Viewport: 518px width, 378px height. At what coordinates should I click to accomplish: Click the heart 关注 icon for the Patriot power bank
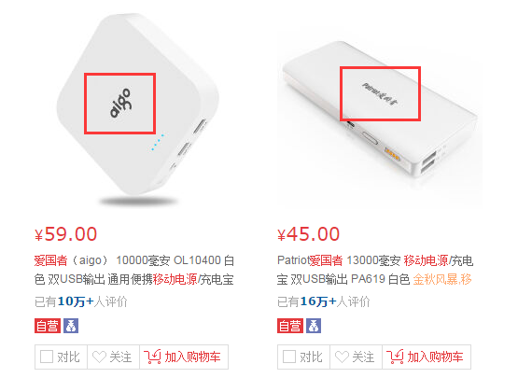point(342,357)
